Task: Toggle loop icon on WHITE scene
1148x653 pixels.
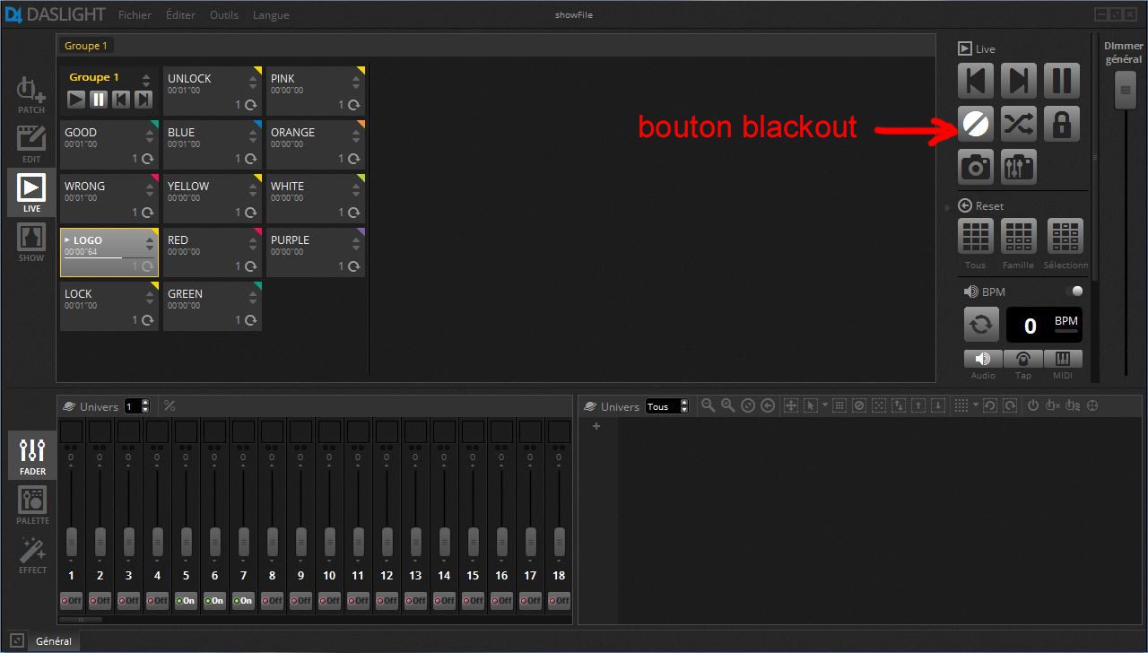Action: (353, 213)
